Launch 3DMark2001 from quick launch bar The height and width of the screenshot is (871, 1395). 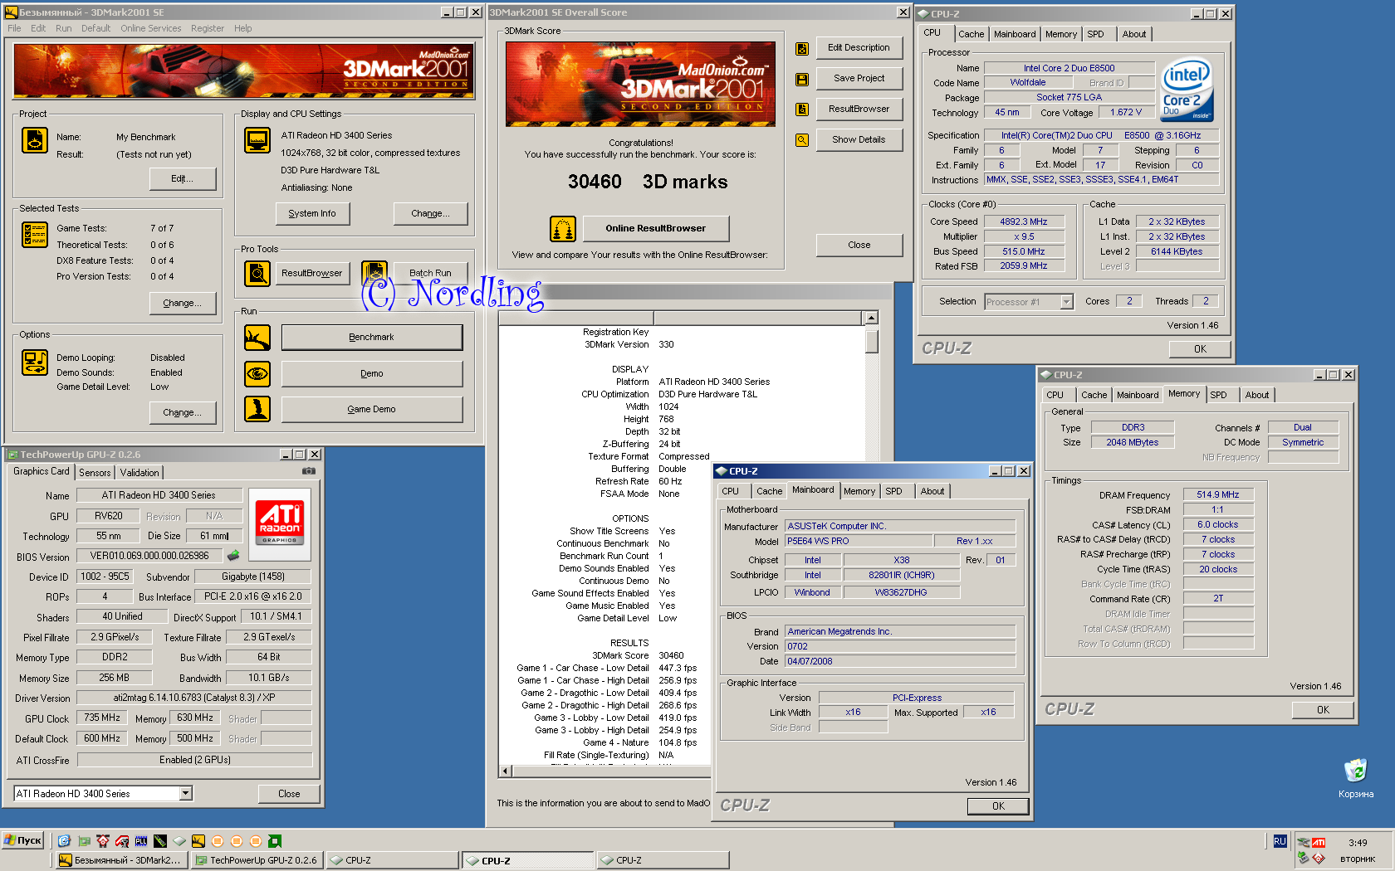pyautogui.click(x=198, y=841)
